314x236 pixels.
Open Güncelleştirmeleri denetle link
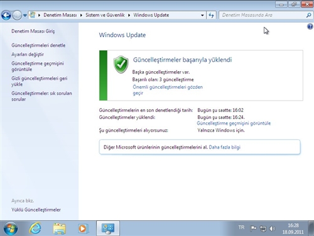click(x=38, y=45)
